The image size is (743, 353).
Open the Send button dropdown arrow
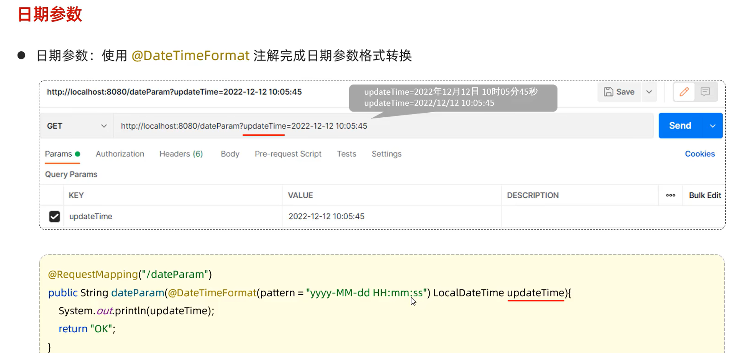coord(713,125)
